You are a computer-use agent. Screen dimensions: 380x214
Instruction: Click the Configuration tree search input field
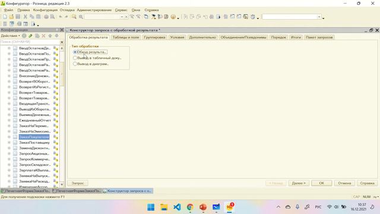tap(30, 42)
